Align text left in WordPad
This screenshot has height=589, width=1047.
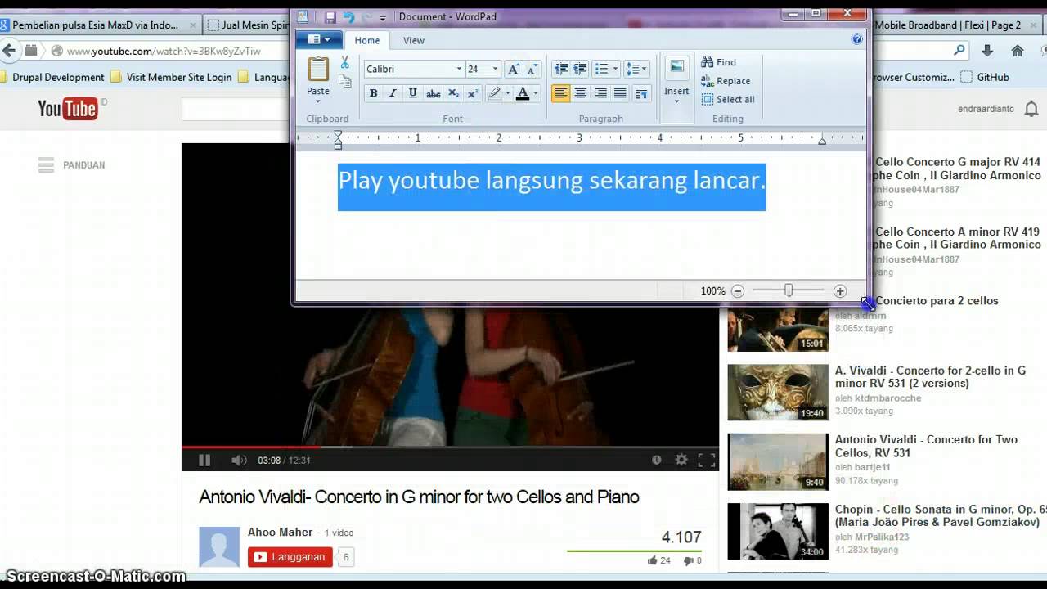pos(561,93)
